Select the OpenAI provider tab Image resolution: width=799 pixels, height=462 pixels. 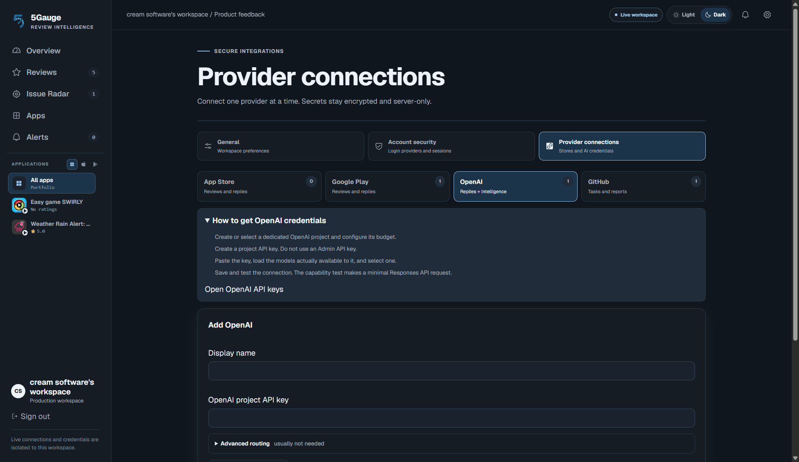pos(515,186)
